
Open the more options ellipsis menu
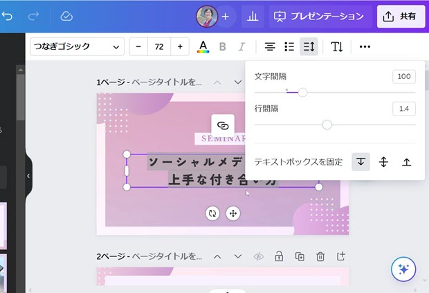click(365, 47)
